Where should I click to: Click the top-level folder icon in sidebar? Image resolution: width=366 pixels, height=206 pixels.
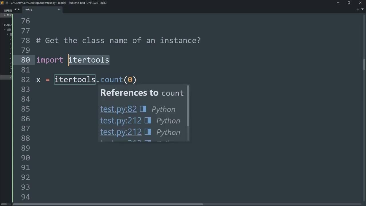pos(9,29)
